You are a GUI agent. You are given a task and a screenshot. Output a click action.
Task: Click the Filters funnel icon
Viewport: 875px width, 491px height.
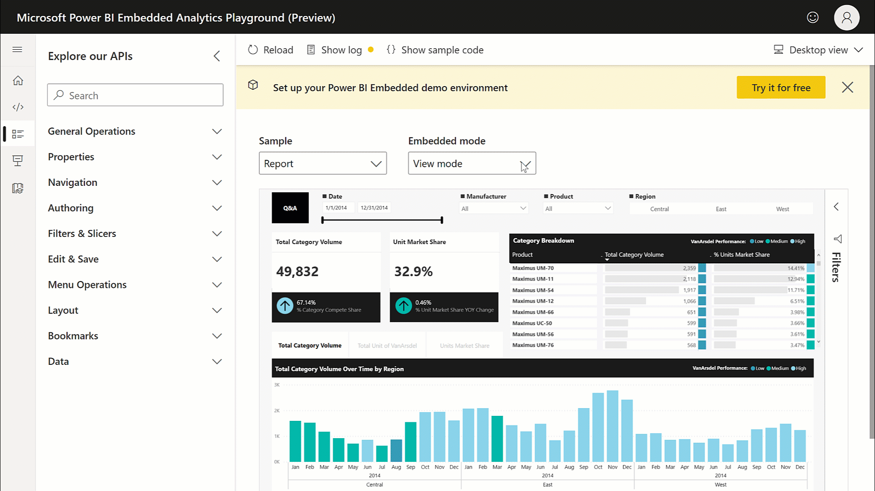coord(839,238)
